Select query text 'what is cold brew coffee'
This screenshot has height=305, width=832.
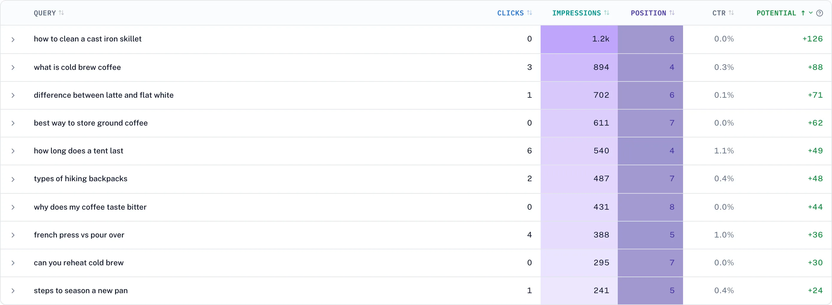click(x=77, y=68)
